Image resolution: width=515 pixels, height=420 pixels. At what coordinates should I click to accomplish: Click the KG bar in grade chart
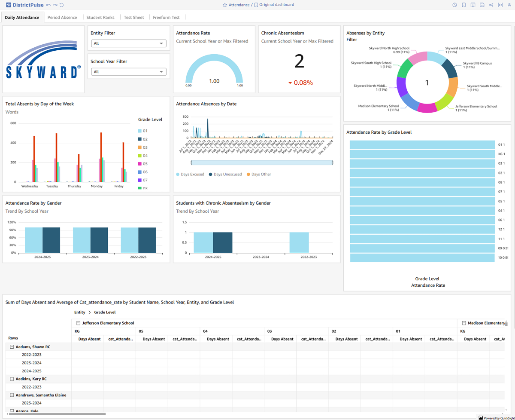423,154
